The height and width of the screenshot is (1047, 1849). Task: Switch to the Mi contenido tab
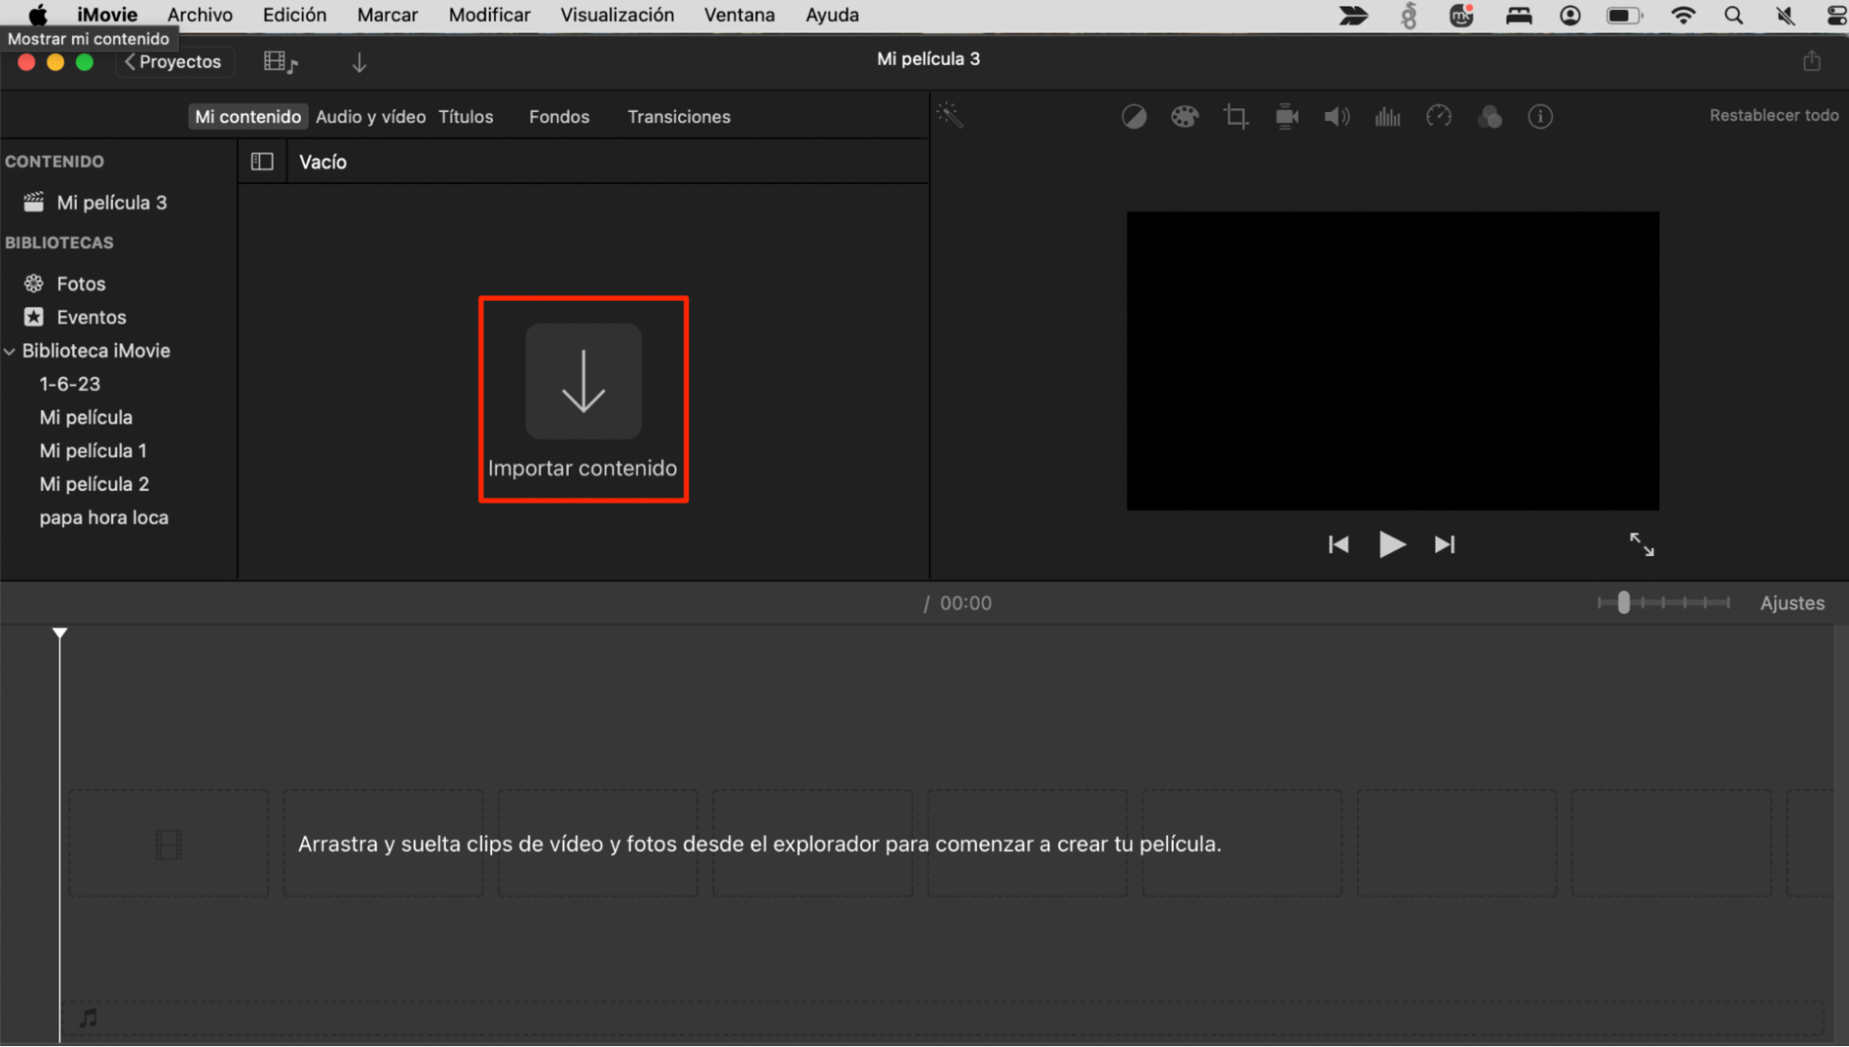(x=247, y=117)
